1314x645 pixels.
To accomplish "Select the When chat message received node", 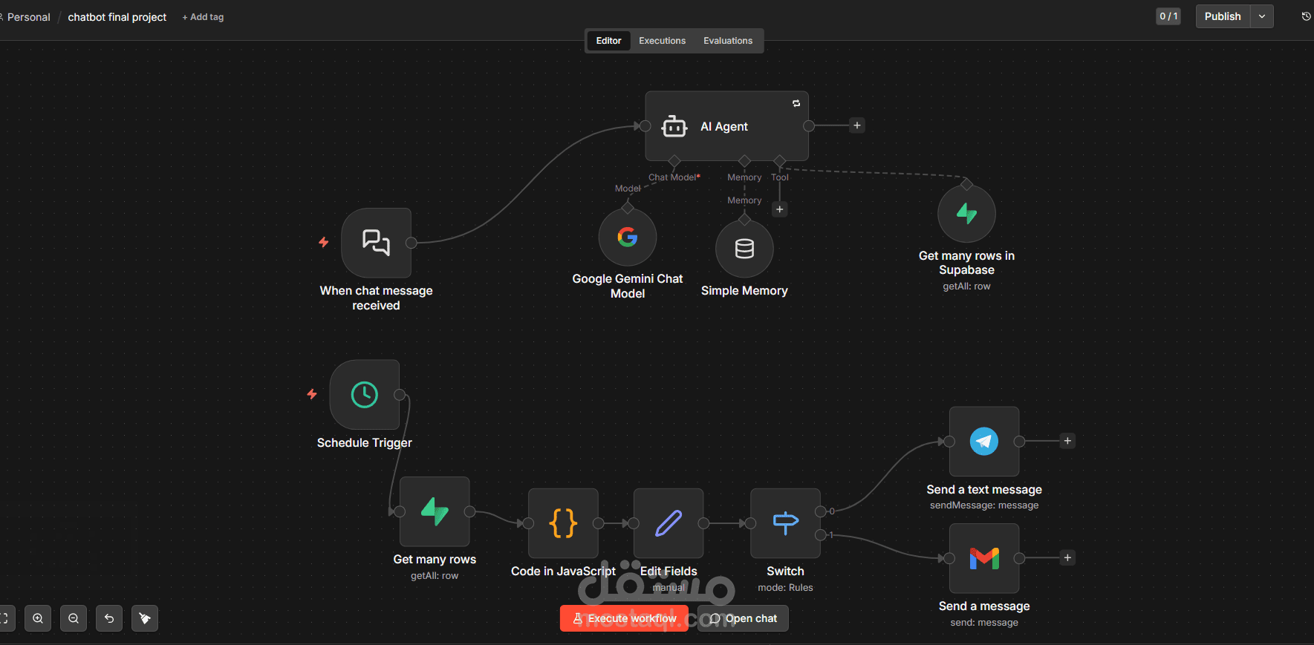I will coord(376,243).
